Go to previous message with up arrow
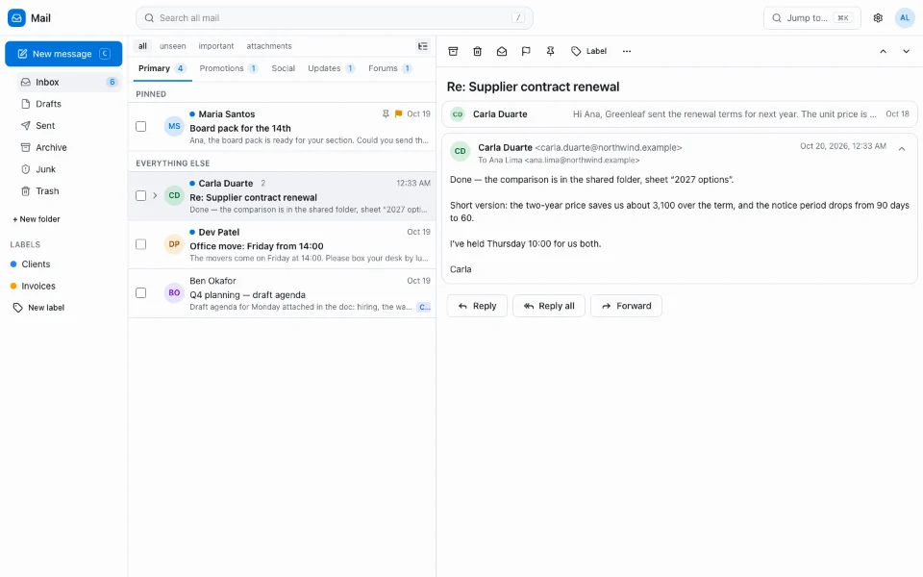 (x=883, y=51)
